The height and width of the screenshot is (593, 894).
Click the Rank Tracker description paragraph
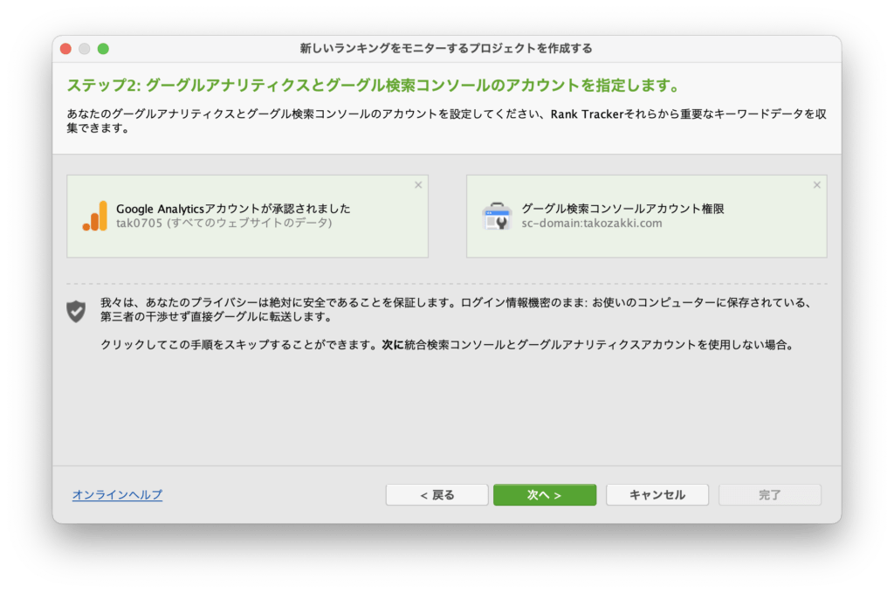pyautogui.click(x=446, y=121)
